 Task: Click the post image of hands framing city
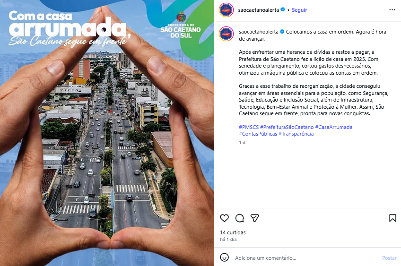click(x=107, y=133)
